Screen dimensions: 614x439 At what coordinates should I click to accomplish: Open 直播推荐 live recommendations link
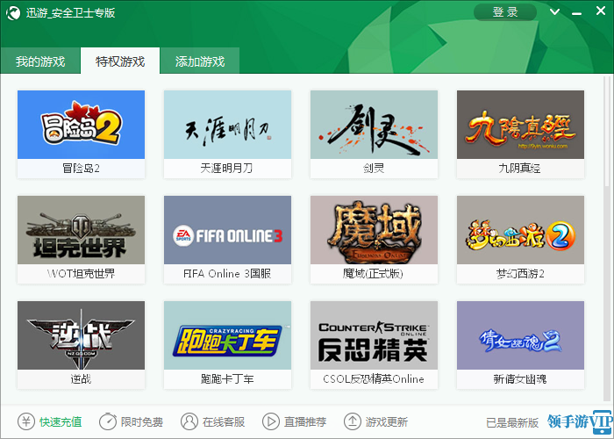305,422
